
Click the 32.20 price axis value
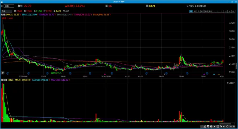click(x=232, y=23)
